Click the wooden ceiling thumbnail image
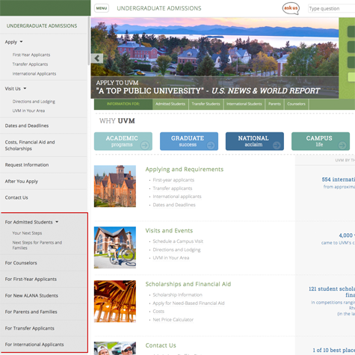This screenshot has width=355, height=355. 115,301
